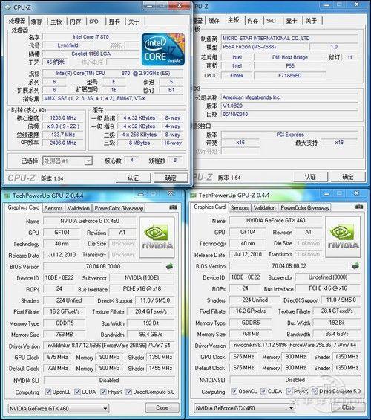Switch to 内存 tab in right CPU-Z
Screen dimensions: 371x420
(x=253, y=21)
